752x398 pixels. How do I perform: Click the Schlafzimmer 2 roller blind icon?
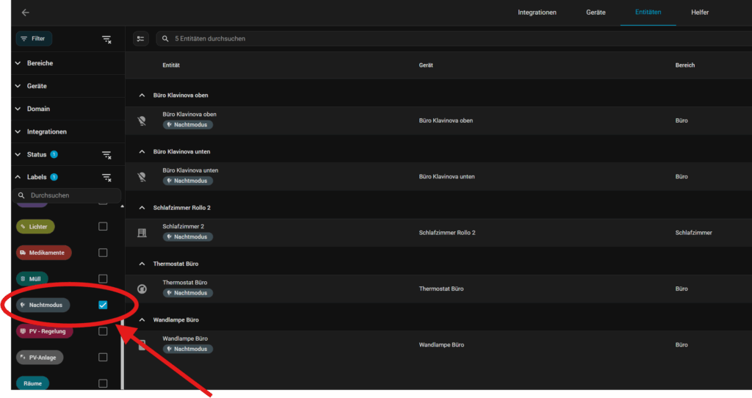coord(142,233)
